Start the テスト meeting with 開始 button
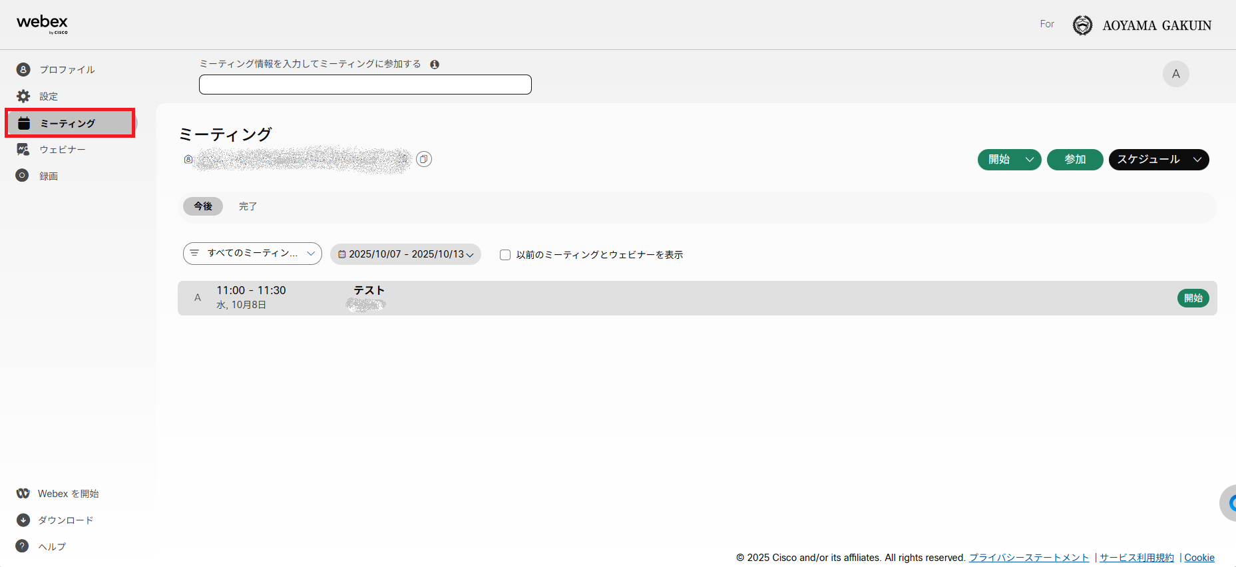The height and width of the screenshot is (567, 1236). 1193,298
